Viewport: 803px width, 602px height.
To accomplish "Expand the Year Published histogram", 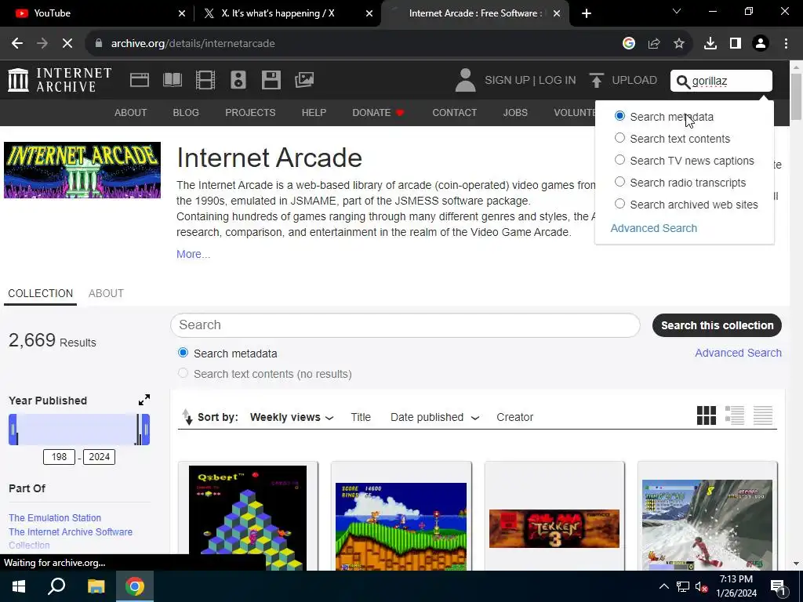I will tap(144, 400).
